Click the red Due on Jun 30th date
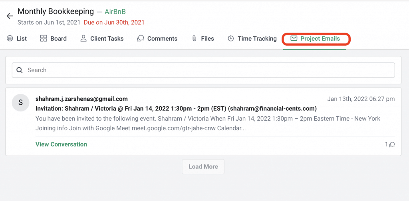This screenshot has width=409, height=201. pyautogui.click(x=114, y=23)
